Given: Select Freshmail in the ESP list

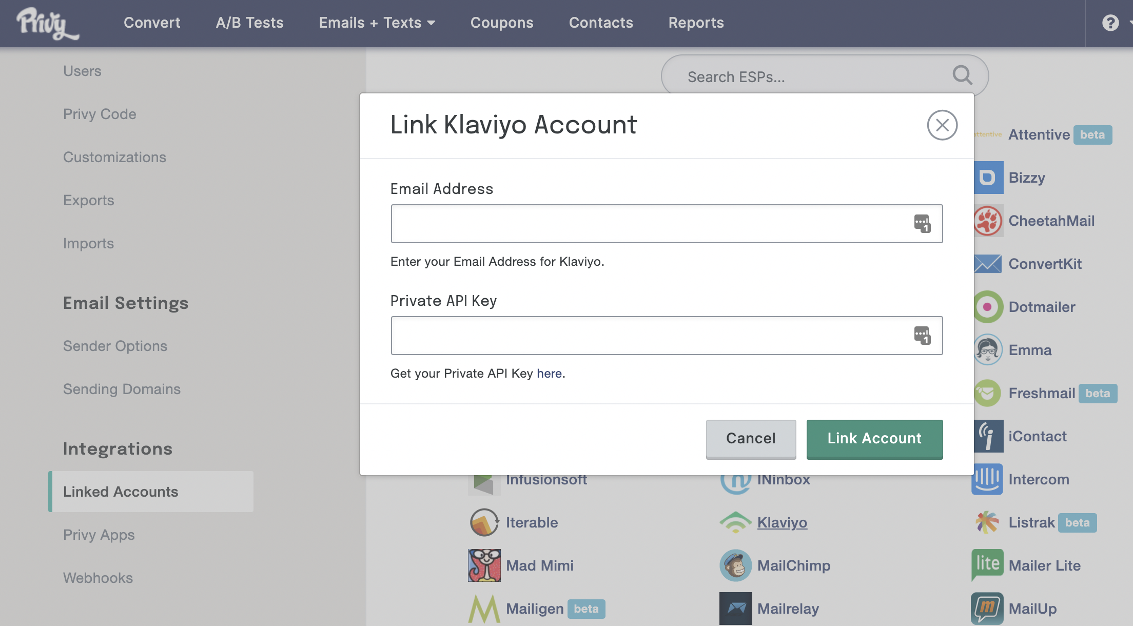Looking at the screenshot, I should pos(1042,393).
